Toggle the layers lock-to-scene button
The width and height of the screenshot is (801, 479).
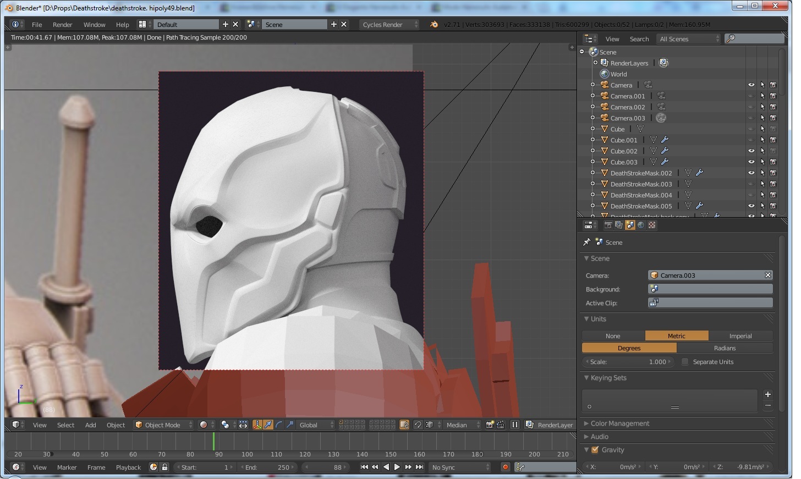(404, 425)
